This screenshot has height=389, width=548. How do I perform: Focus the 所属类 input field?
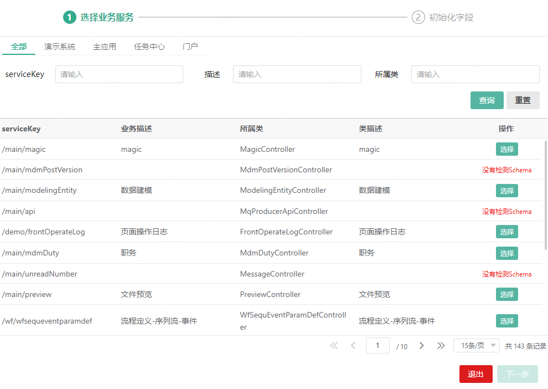[x=475, y=74]
